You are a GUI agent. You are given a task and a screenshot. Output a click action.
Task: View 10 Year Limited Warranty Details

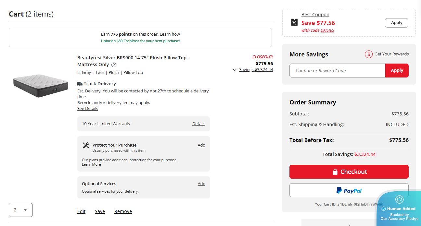pos(199,124)
